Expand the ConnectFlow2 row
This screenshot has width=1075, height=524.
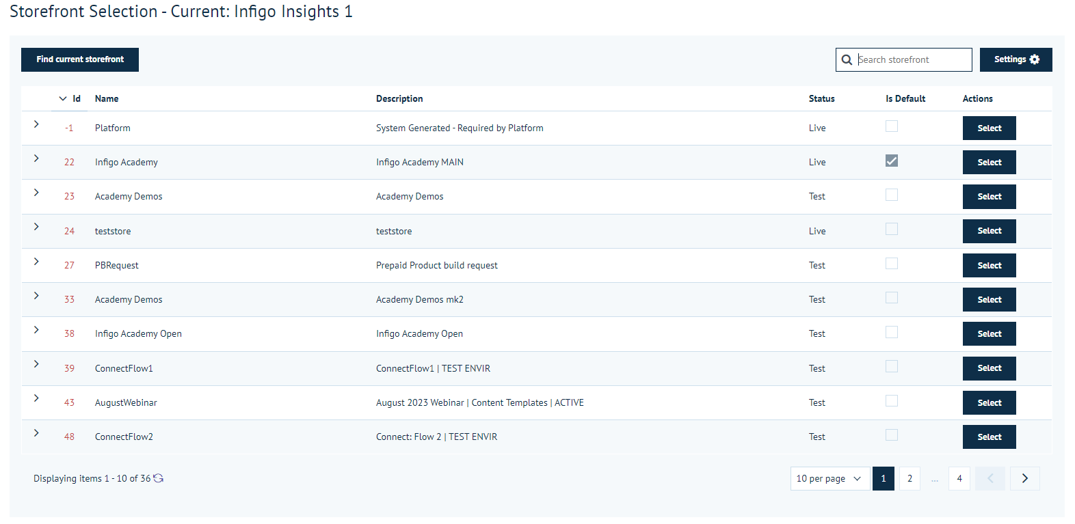point(36,433)
